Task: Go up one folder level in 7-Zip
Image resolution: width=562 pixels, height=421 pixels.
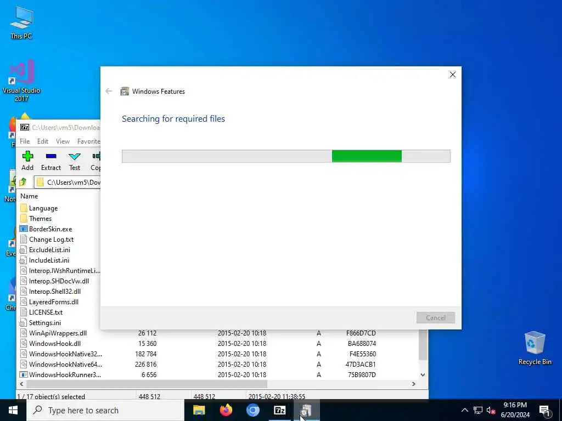Action: (23, 182)
